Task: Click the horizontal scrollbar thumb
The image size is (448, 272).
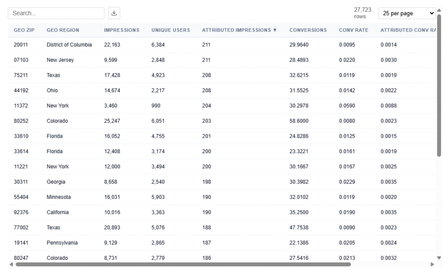Action: 183,264
